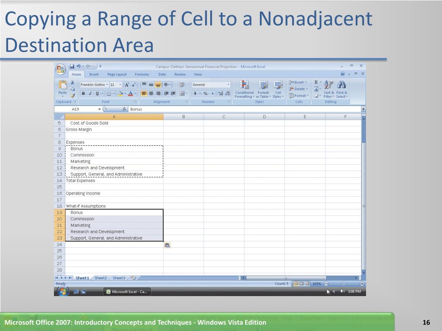The height and width of the screenshot is (331, 442).
Task: Open the Fill down icon
Action: [x=316, y=89]
